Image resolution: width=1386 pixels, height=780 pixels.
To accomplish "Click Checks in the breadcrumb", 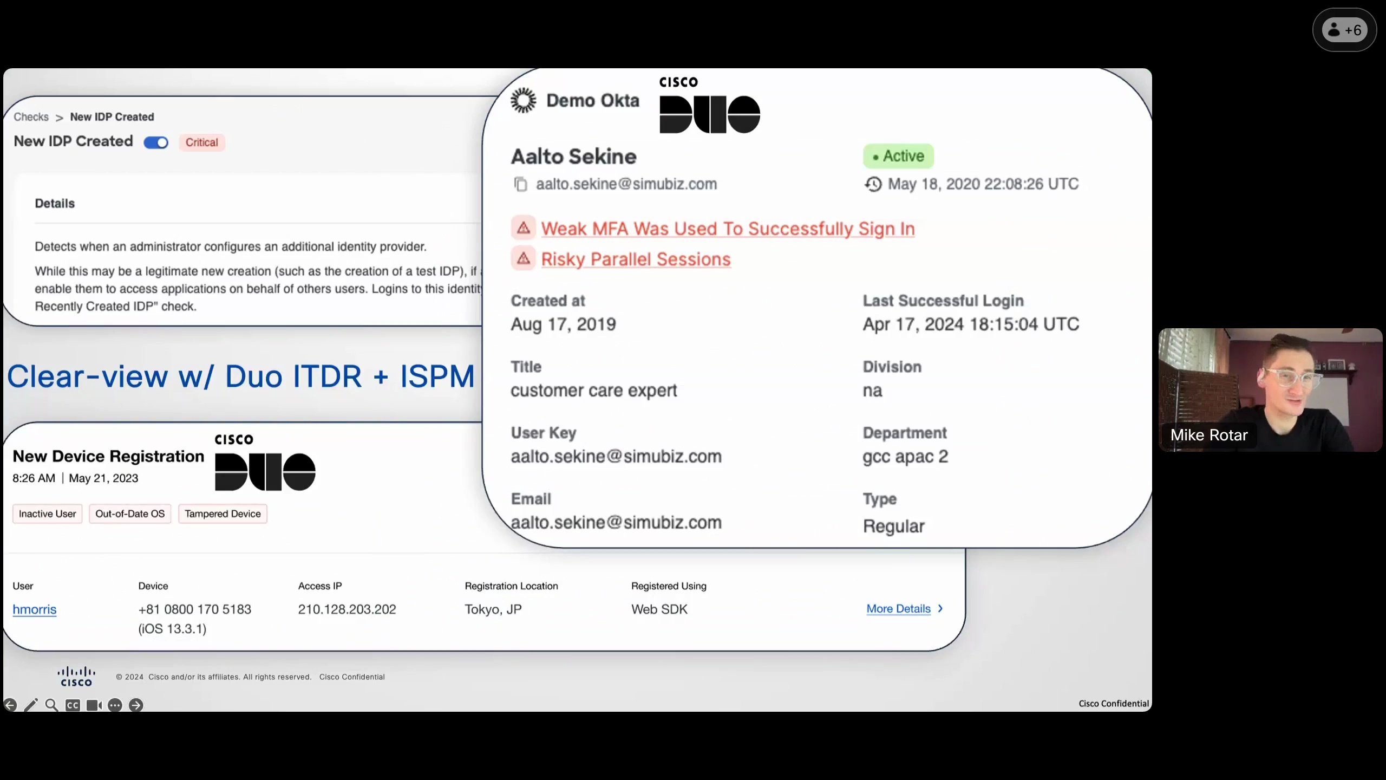I will click(x=31, y=117).
